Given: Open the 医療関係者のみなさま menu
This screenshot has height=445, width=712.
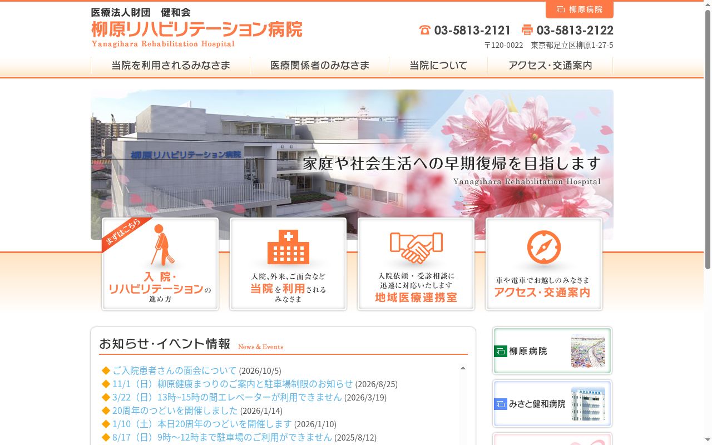Looking at the screenshot, I should click(x=320, y=66).
